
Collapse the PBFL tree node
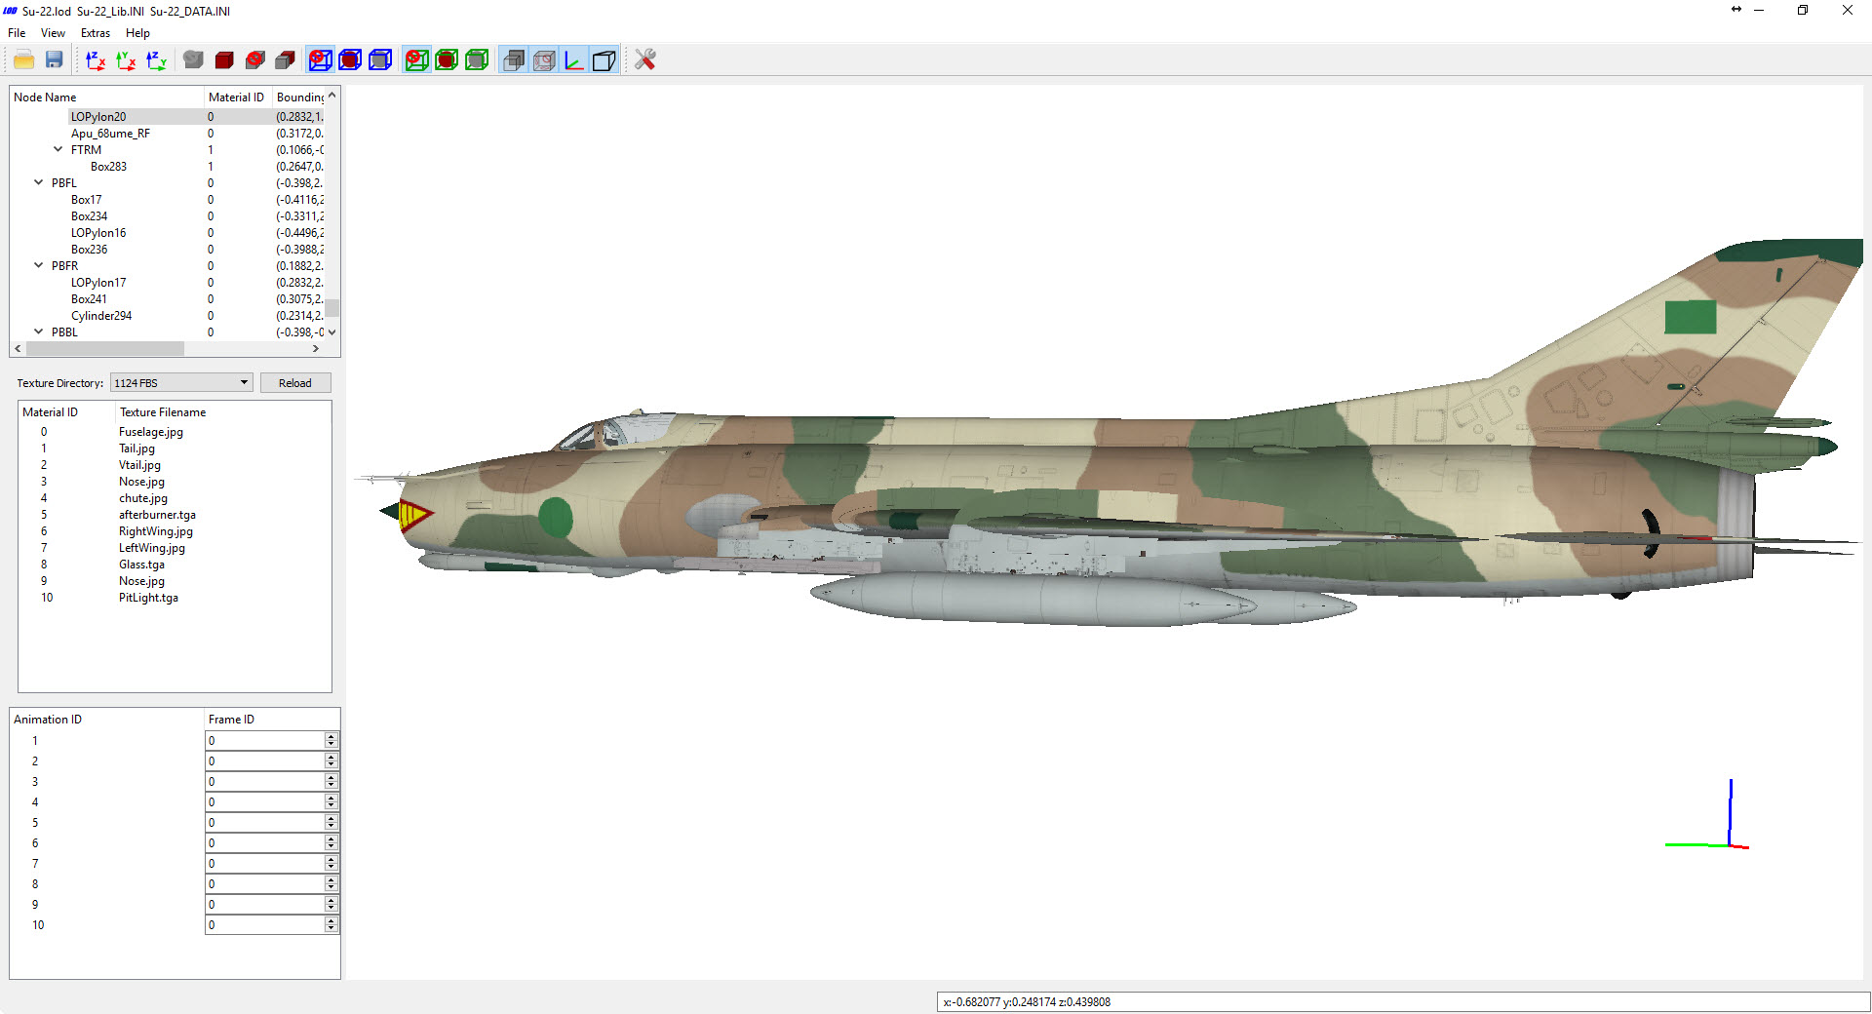[x=39, y=182]
